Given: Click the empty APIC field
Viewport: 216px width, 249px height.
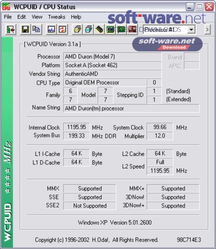Looking at the screenshot, I should [x=192, y=65].
